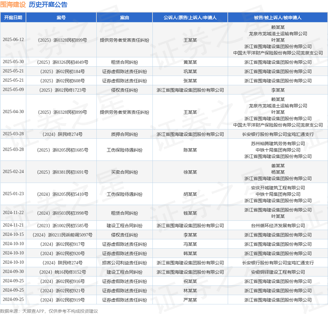
Task: Click 工伤保险待遇纠纷 in the 2025-01-23 row
Action: (125, 194)
